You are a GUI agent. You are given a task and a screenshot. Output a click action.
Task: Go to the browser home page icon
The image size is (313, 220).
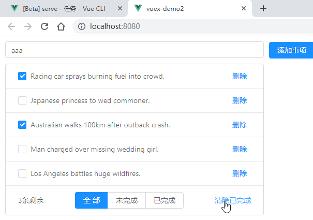tap(61, 26)
